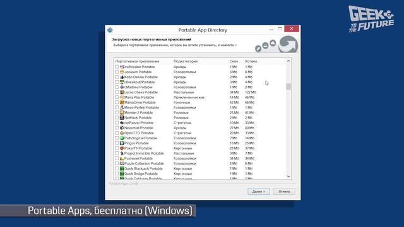Click the IceBreaker Portable app icon

122,67
